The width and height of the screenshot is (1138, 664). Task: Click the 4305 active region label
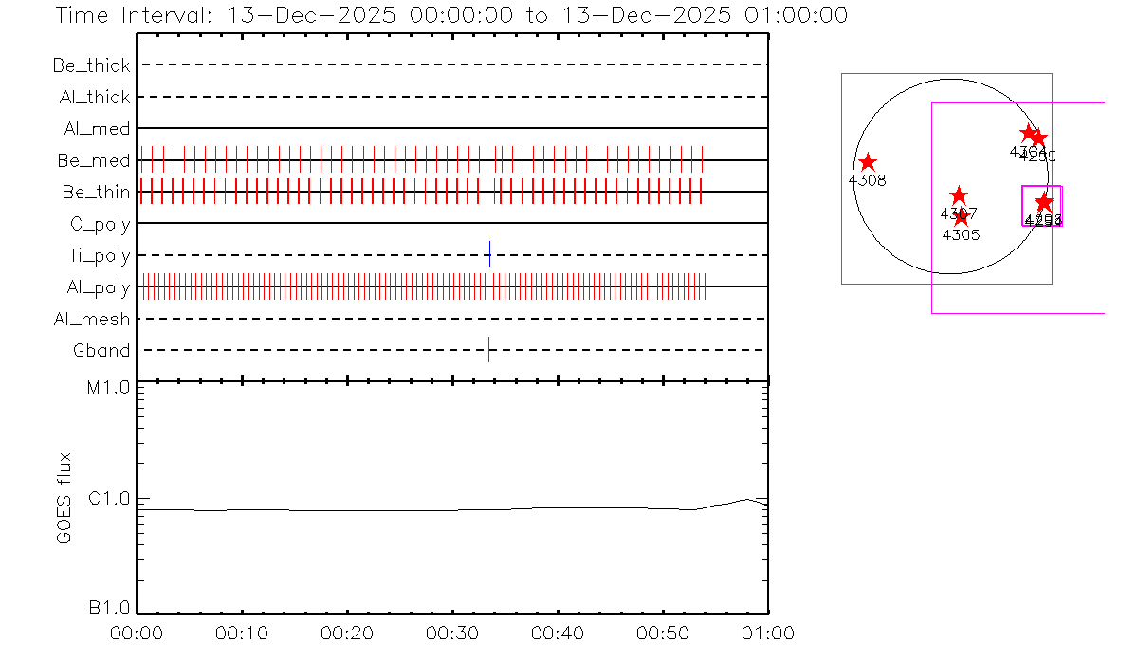tap(961, 234)
